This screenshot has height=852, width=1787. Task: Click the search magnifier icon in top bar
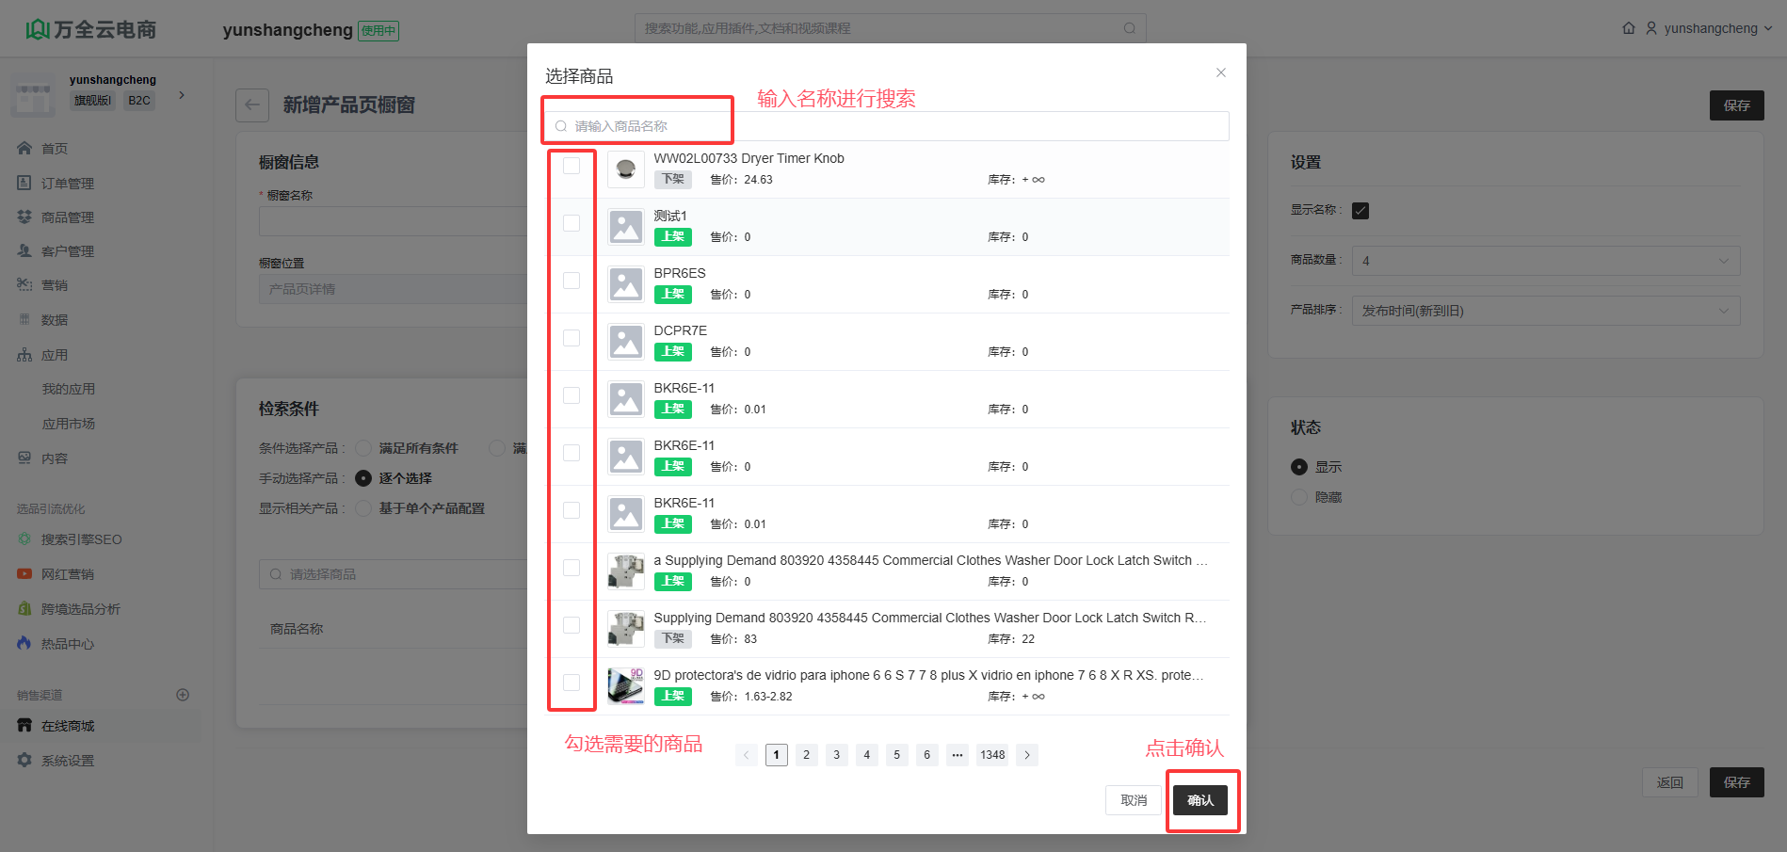pos(1129,28)
